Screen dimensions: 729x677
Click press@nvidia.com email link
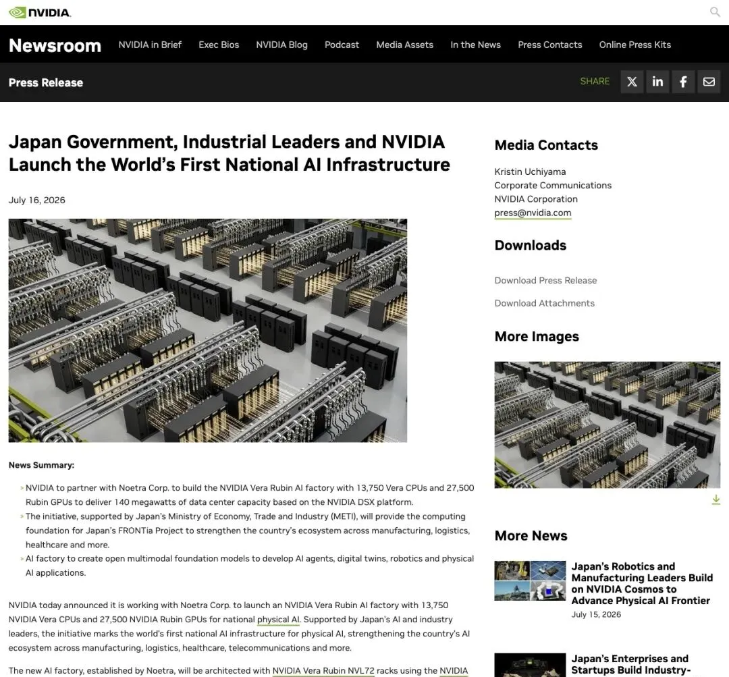pyautogui.click(x=533, y=213)
